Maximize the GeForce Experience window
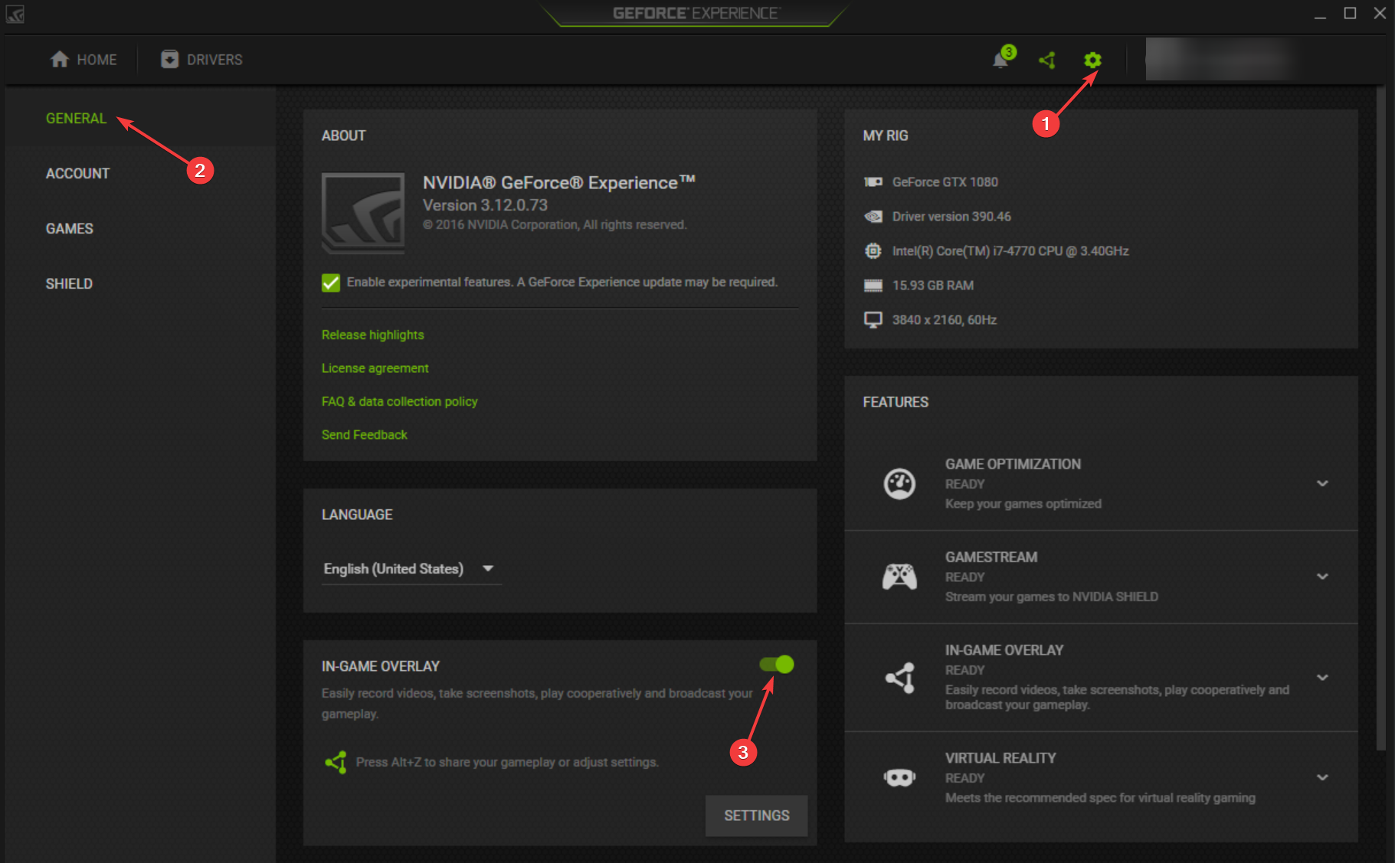Viewport: 1395px width, 863px height. pyautogui.click(x=1350, y=14)
